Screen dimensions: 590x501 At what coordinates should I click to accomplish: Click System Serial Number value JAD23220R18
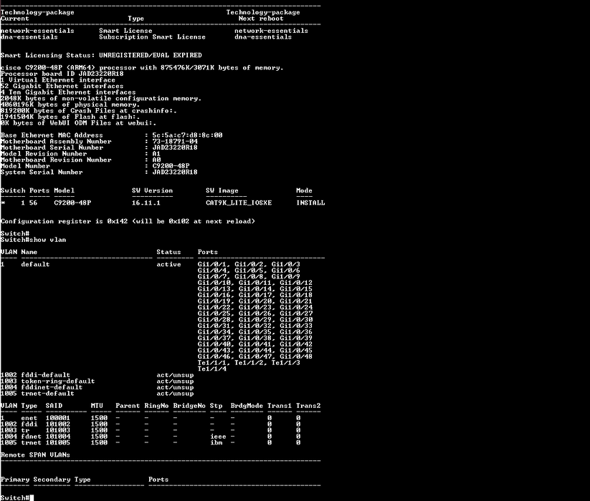coord(175,172)
